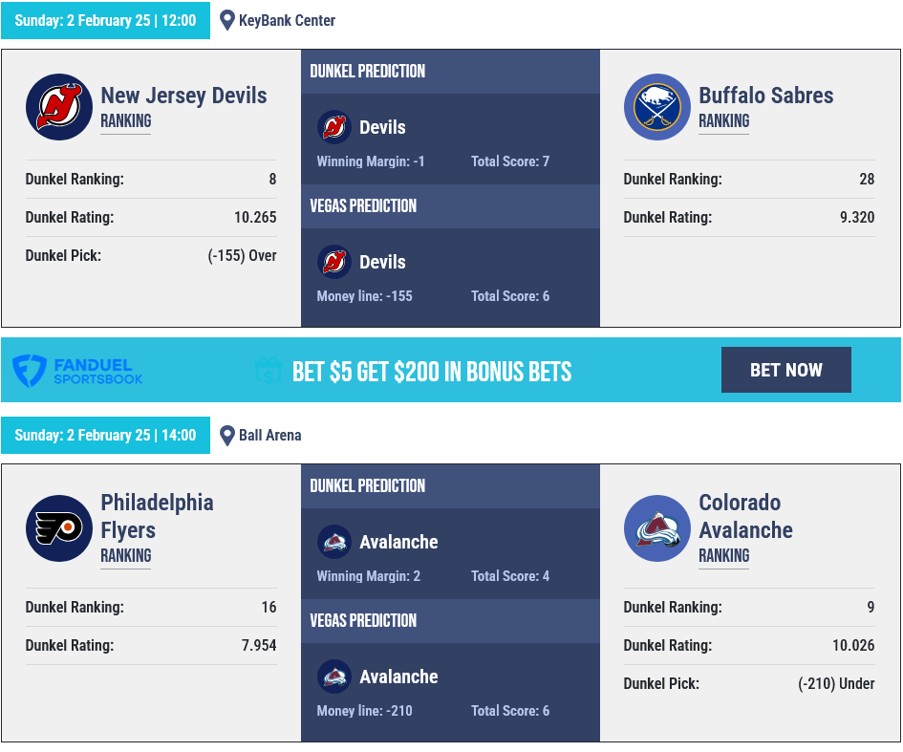This screenshot has height=752, width=903.
Task: Open the Philadelphia Flyers RANKING link
Action: click(126, 556)
